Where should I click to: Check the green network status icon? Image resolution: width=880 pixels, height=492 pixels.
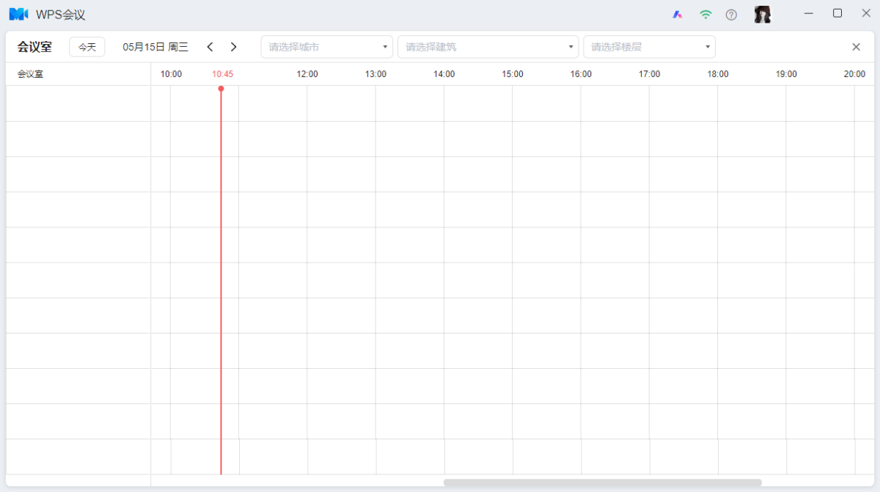click(x=705, y=15)
